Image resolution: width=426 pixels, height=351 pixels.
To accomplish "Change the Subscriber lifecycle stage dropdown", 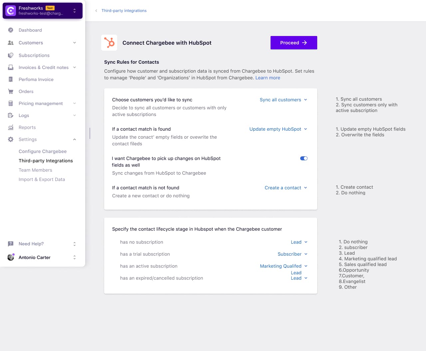I will (292, 254).
